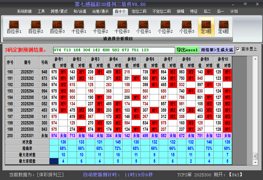
Task: Switch to the 定位二码 tab
Action: [x=139, y=12]
